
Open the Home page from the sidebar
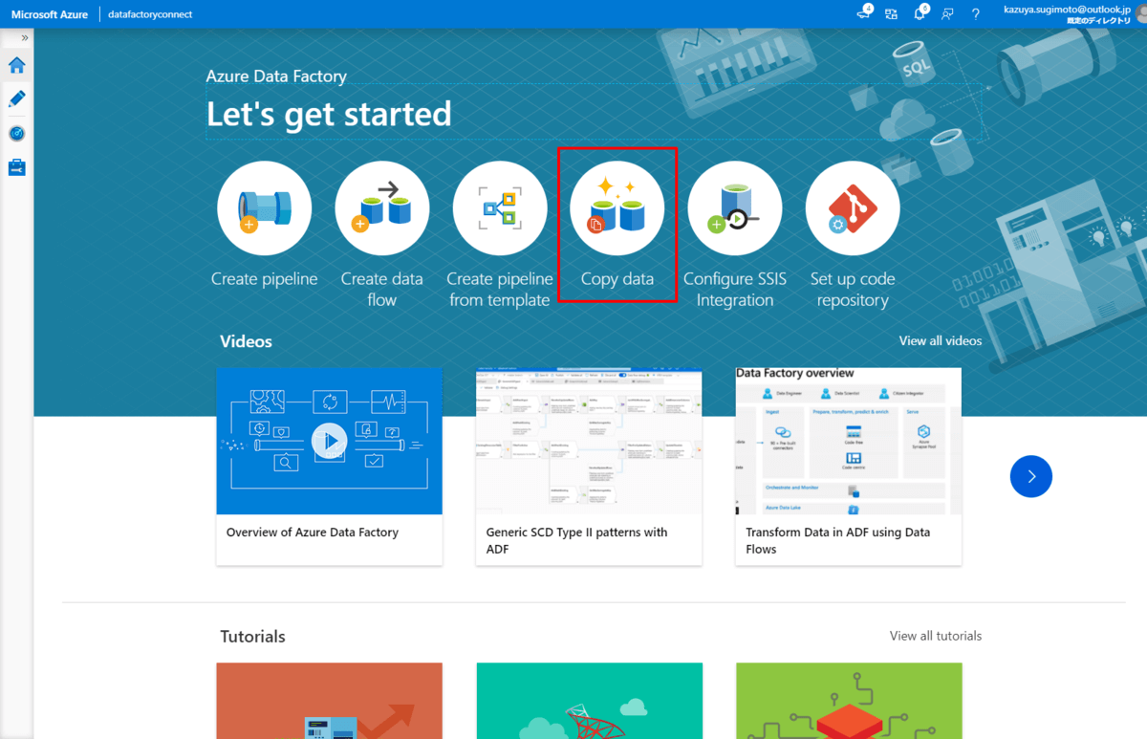pyautogui.click(x=16, y=65)
